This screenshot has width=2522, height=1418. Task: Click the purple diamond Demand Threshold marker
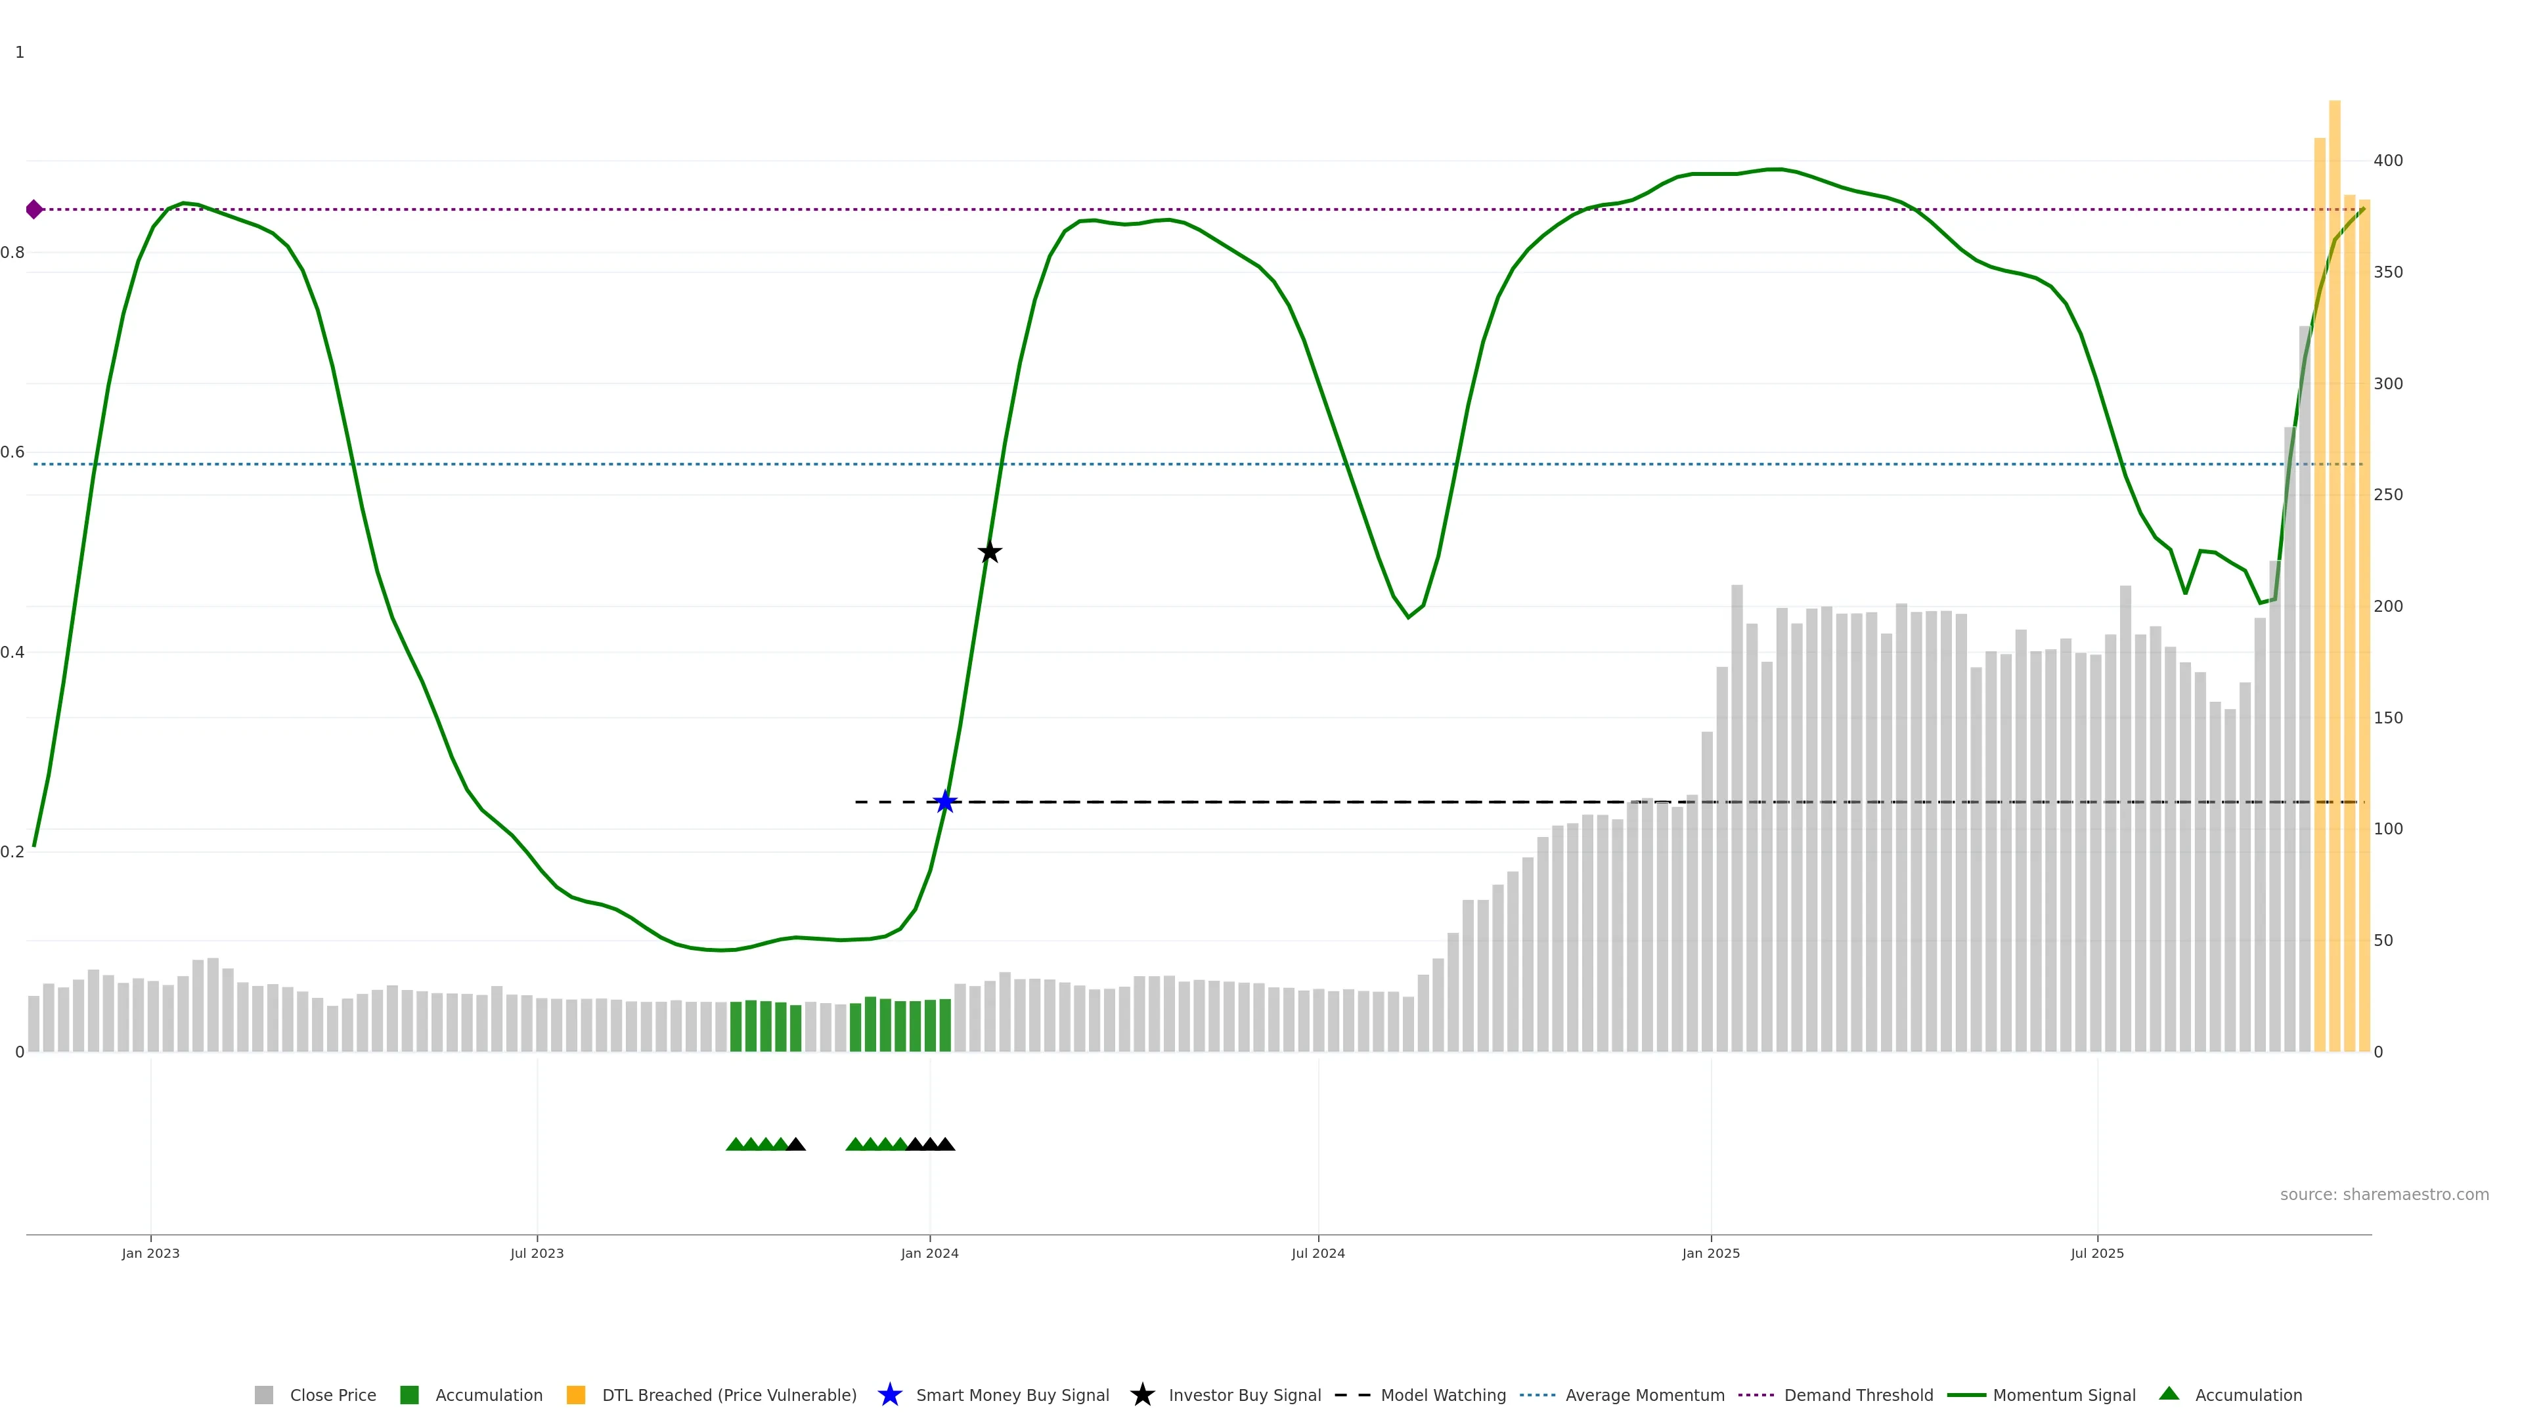point(34,209)
